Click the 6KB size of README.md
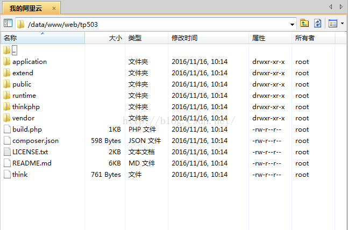Screen dimensions: 348x230 pyautogui.click(x=115, y=163)
